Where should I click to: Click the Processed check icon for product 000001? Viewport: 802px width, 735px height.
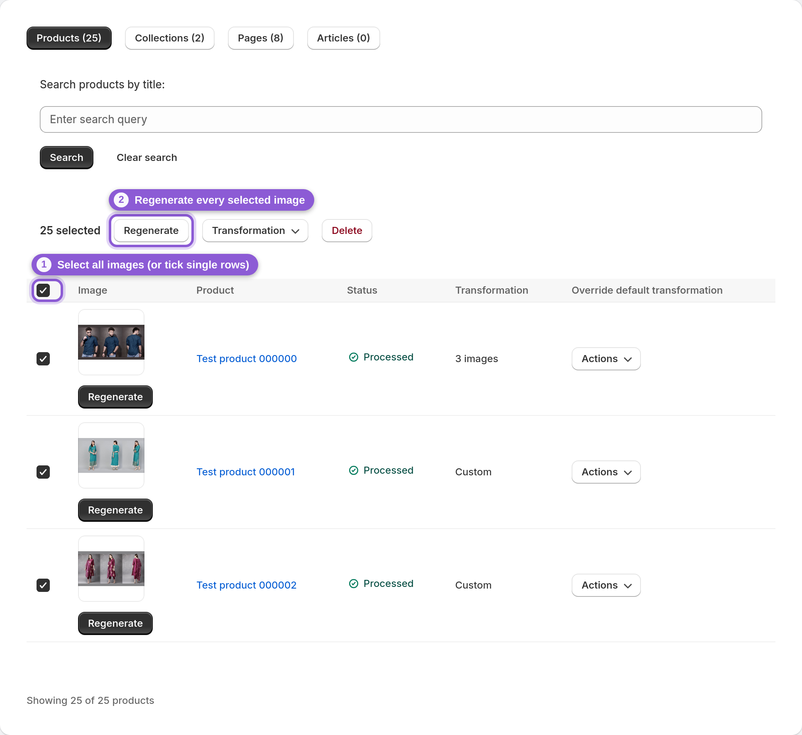click(354, 470)
